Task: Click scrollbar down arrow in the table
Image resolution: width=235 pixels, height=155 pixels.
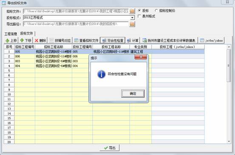Action: 229,141
